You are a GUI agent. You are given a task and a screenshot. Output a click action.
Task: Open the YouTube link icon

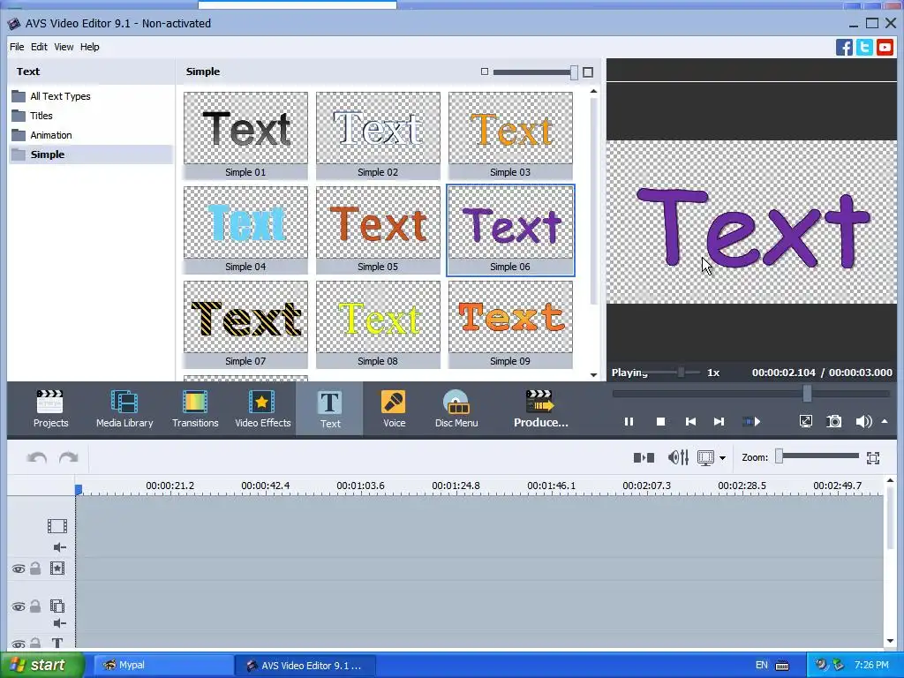pyautogui.click(x=885, y=48)
